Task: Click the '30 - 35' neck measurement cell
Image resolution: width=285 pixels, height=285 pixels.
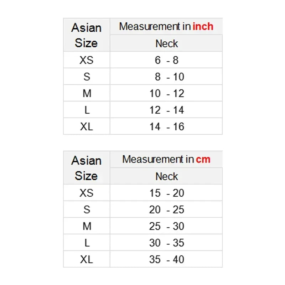Action: pyautogui.click(x=166, y=243)
